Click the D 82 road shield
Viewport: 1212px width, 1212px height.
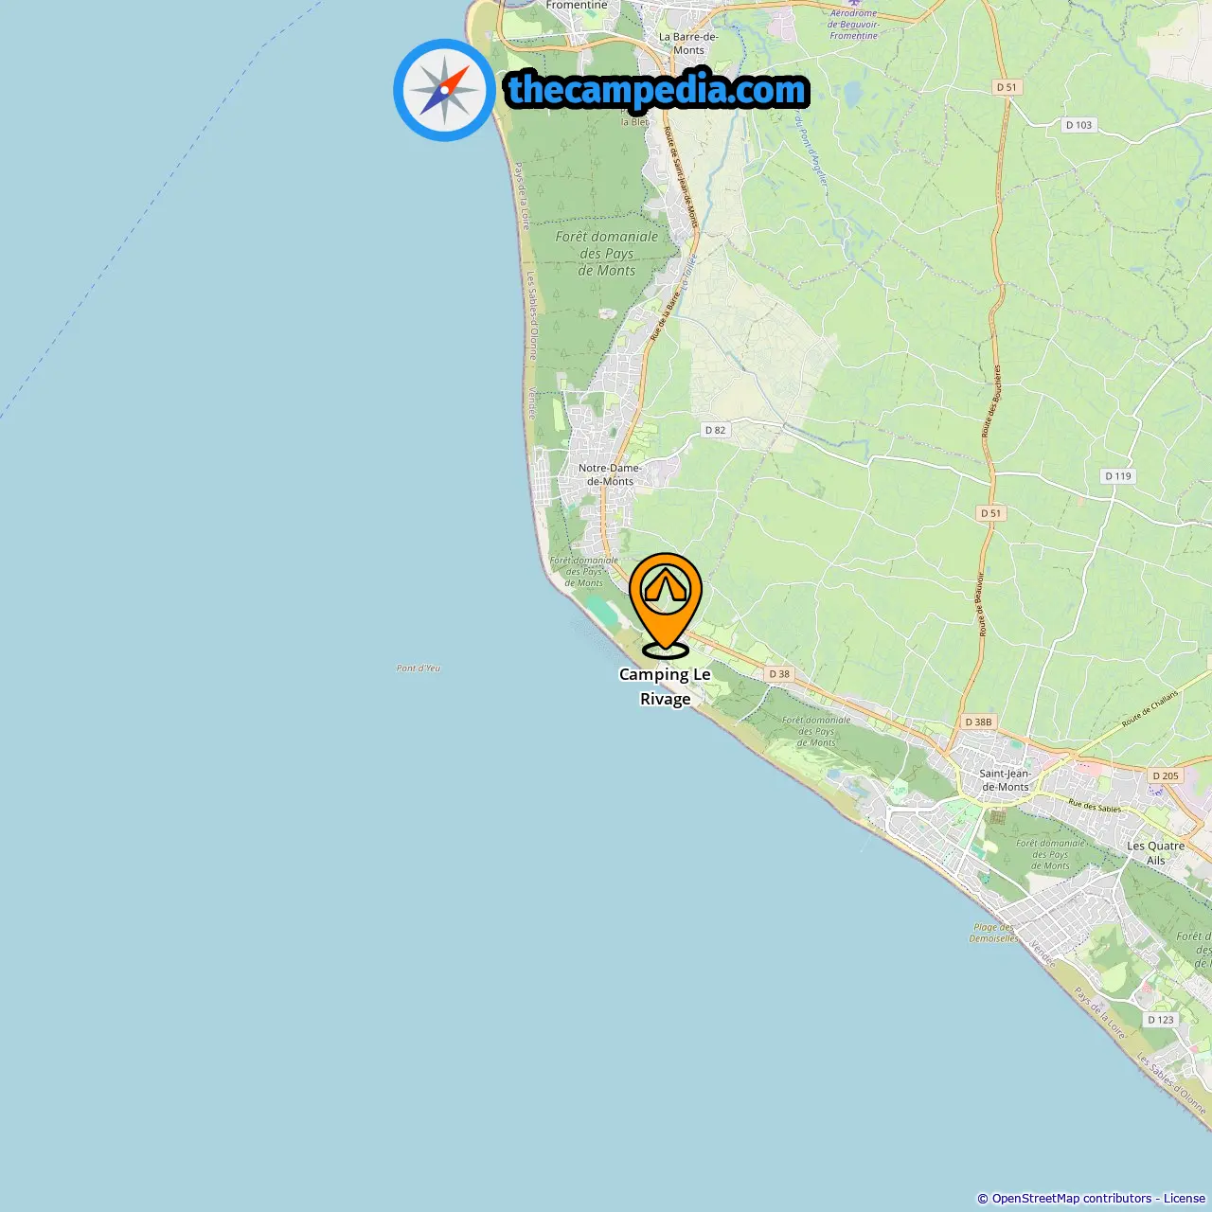coord(715,430)
